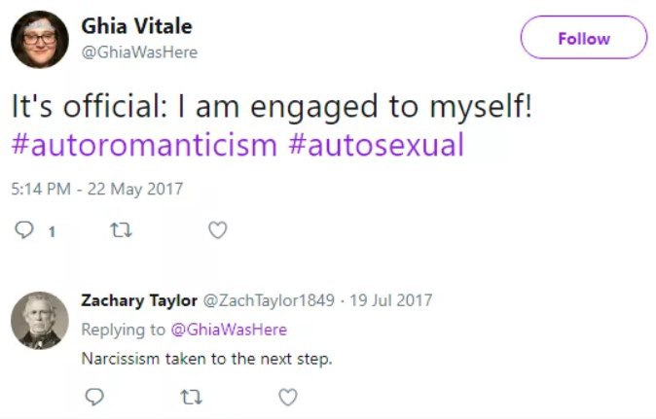Click the reply count number 1
The image size is (656, 419).
click(52, 231)
